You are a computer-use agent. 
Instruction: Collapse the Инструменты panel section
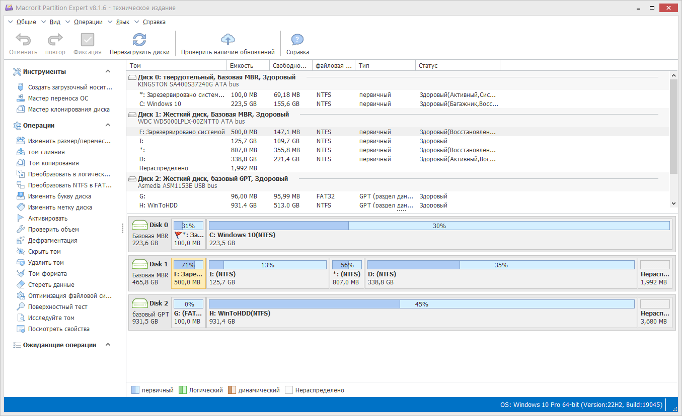pos(108,72)
